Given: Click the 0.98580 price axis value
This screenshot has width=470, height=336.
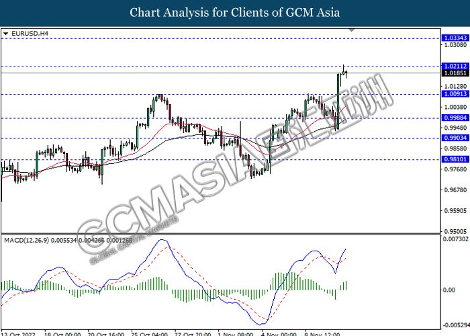Looking at the screenshot, I should tap(456, 149).
